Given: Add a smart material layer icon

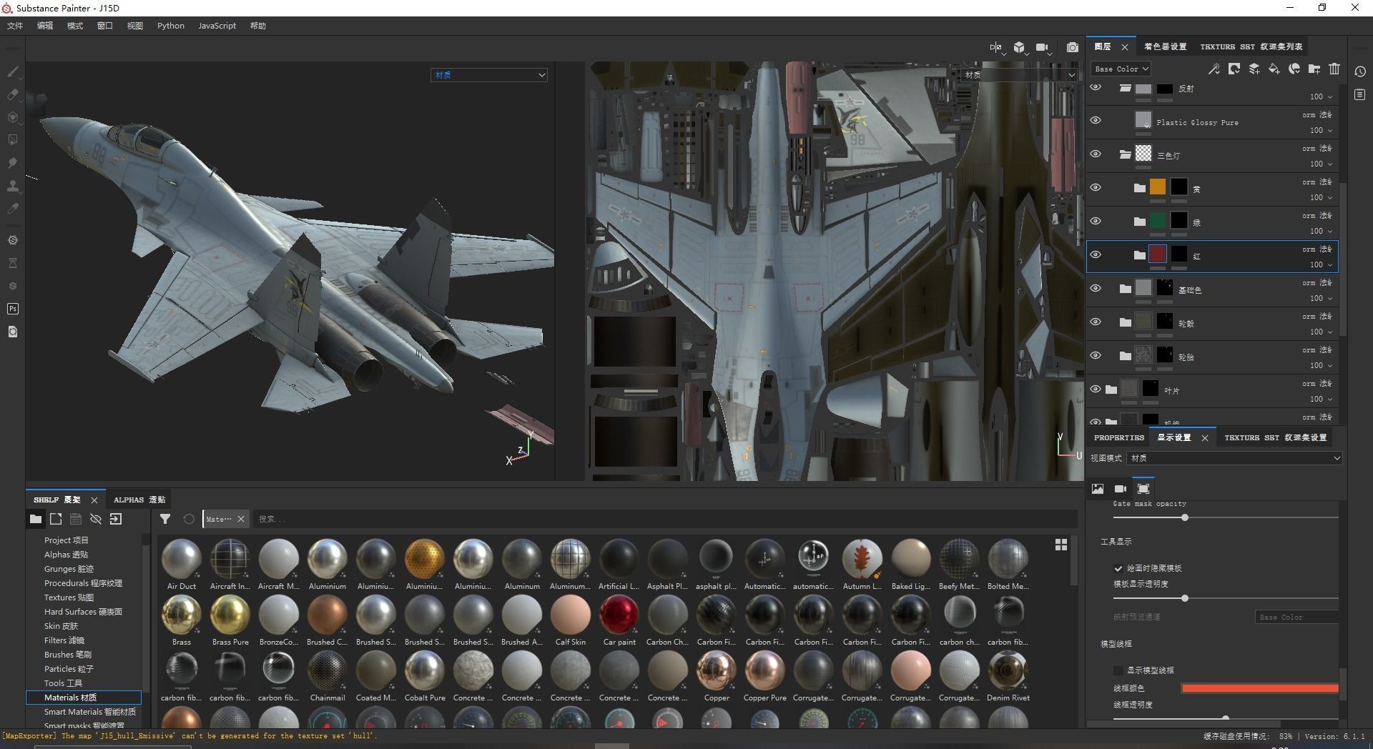Looking at the screenshot, I should 1294,69.
